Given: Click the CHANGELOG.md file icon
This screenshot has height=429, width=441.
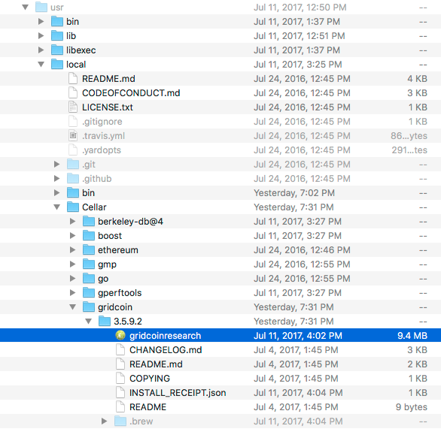Looking at the screenshot, I should click(120, 350).
